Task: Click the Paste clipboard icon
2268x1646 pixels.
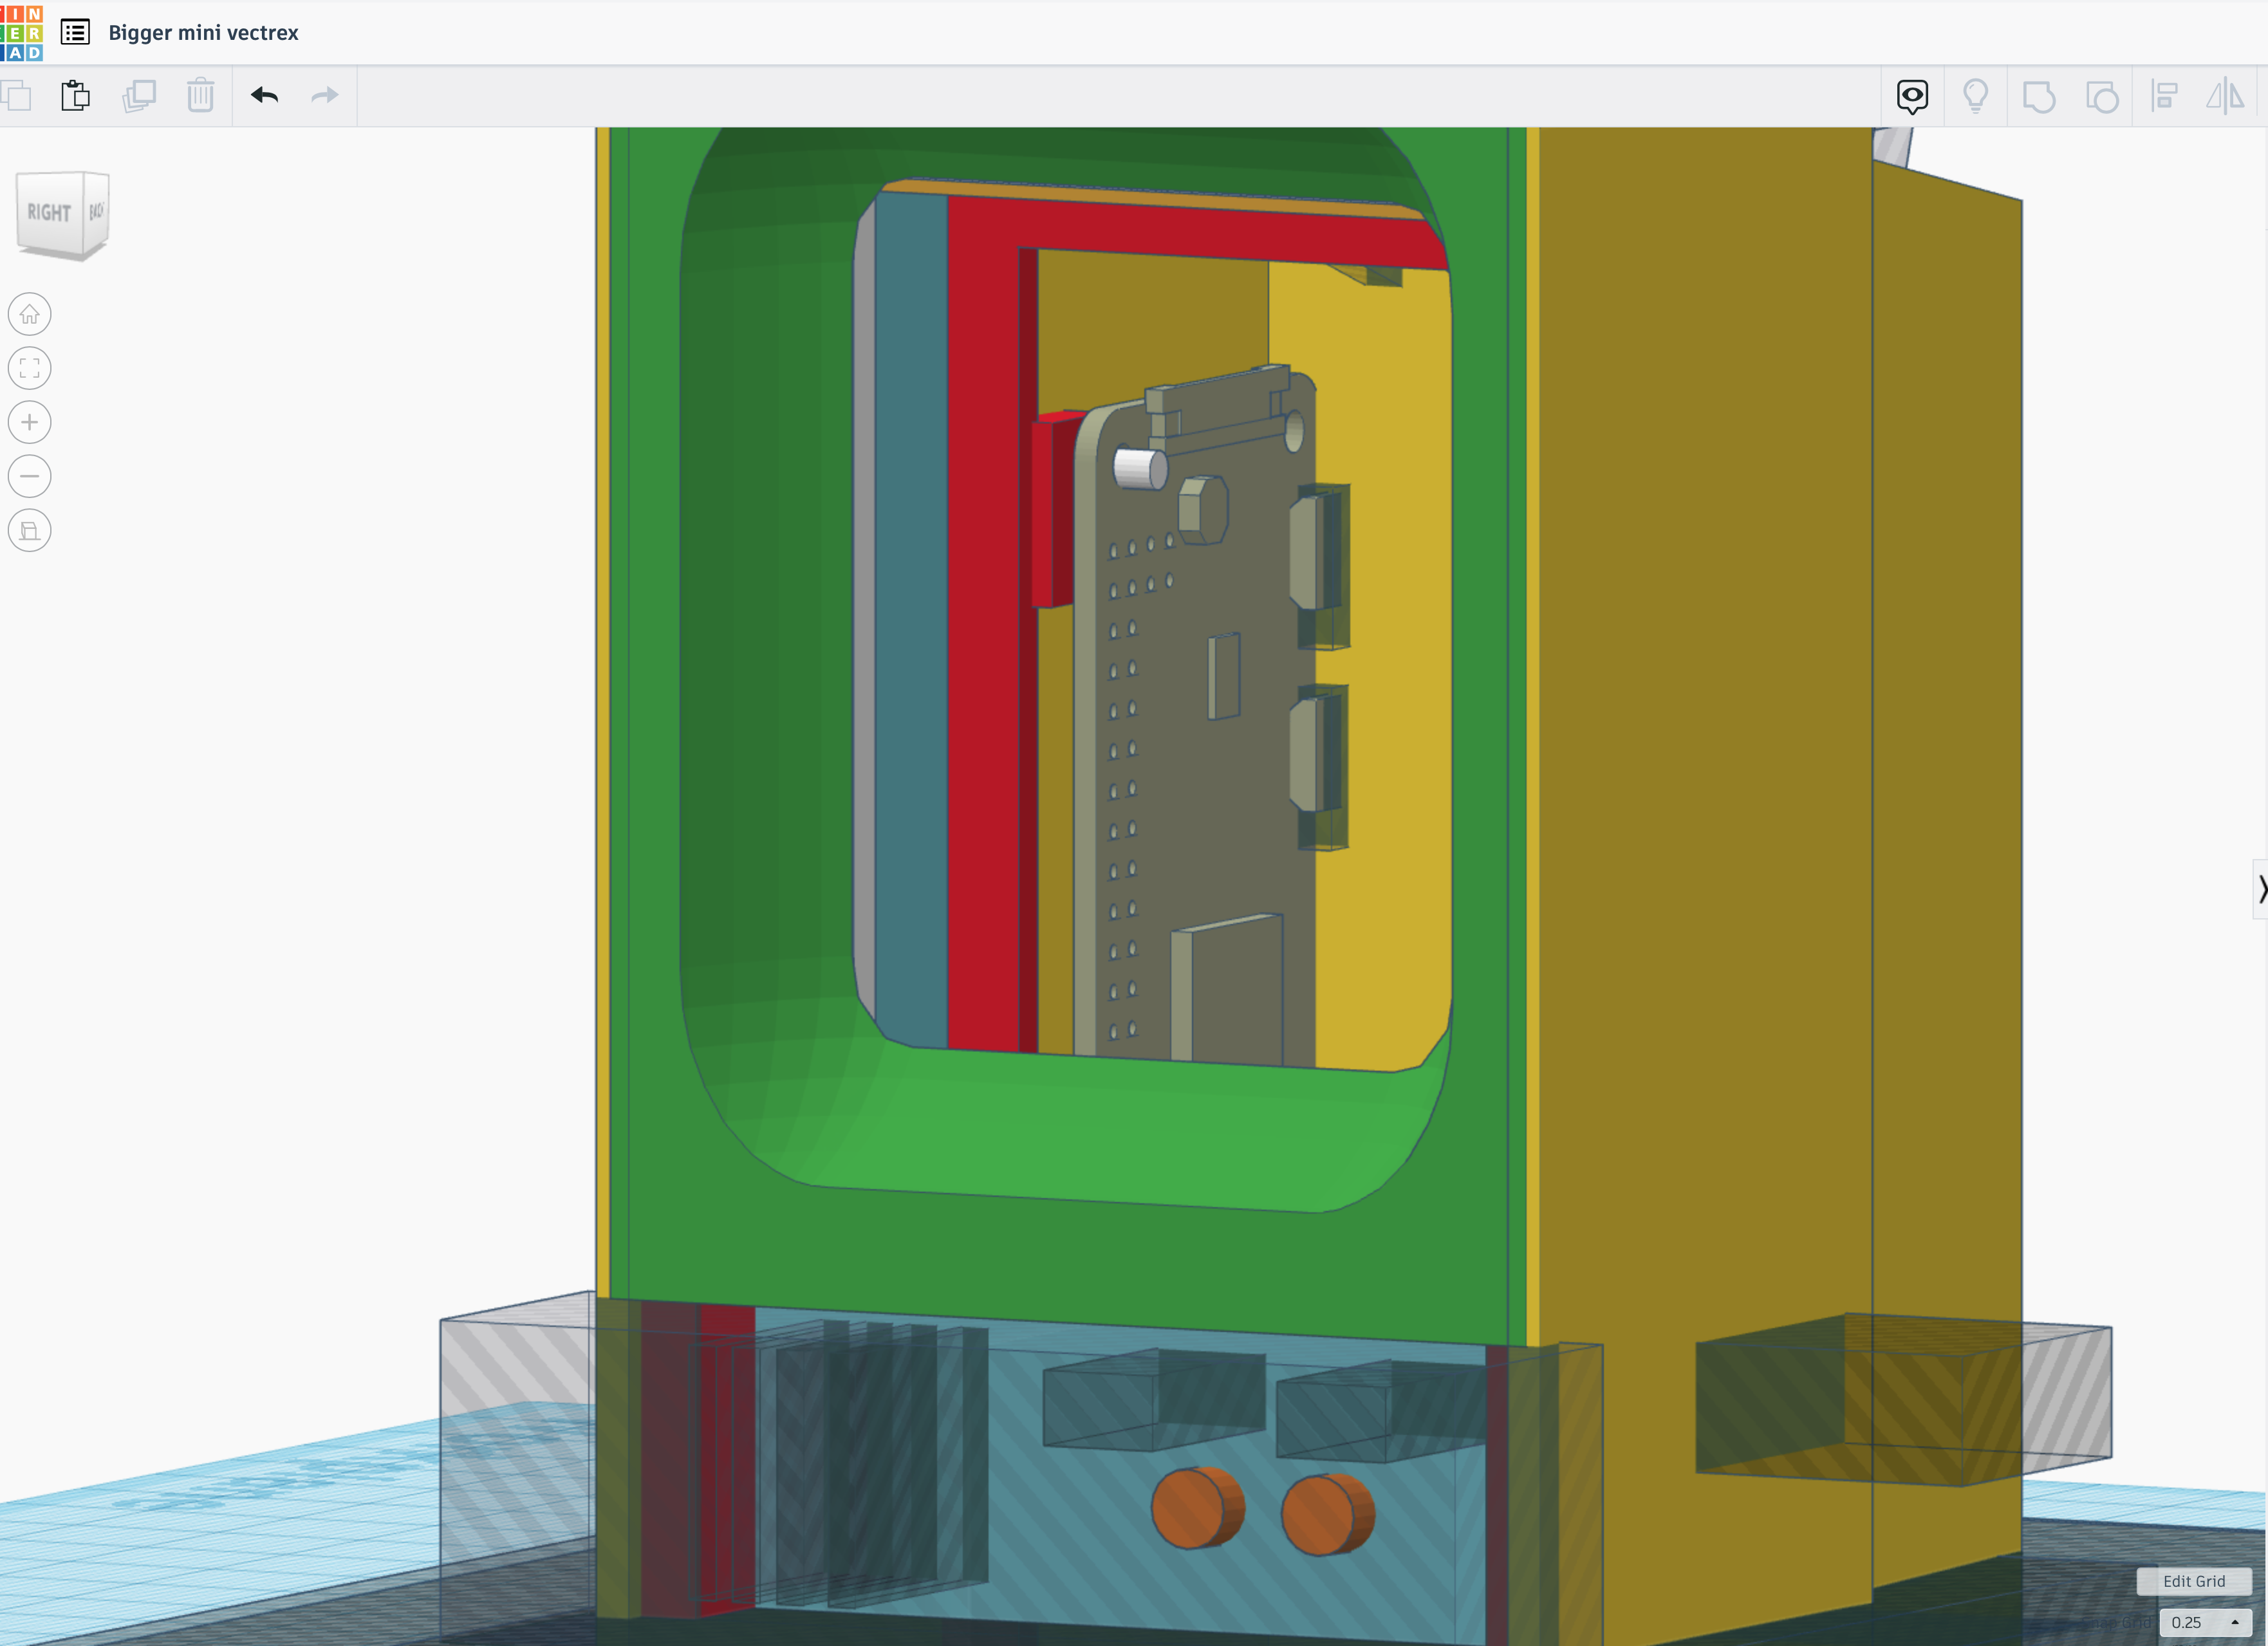Action: click(75, 96)
